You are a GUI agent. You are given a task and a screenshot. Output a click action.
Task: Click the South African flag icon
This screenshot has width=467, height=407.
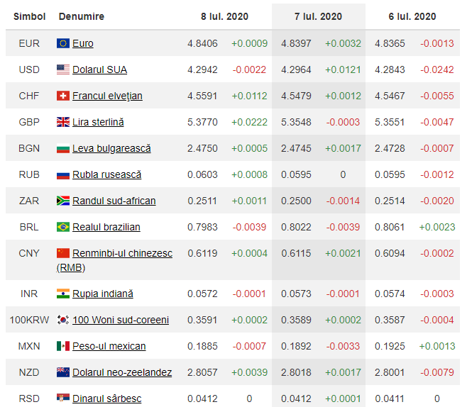pos(63,201)
